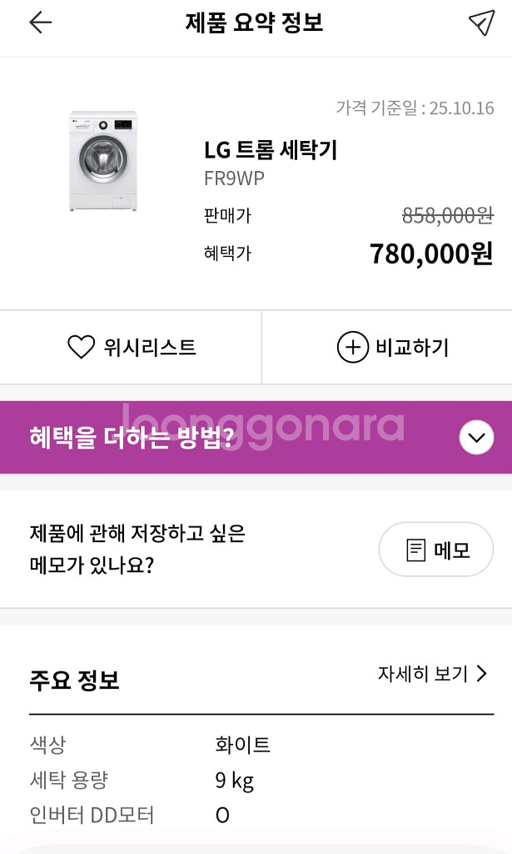This screenshot has height=854, width=512.
Task: Tap the 제품 요약 정보 page title
Action: 254,23
